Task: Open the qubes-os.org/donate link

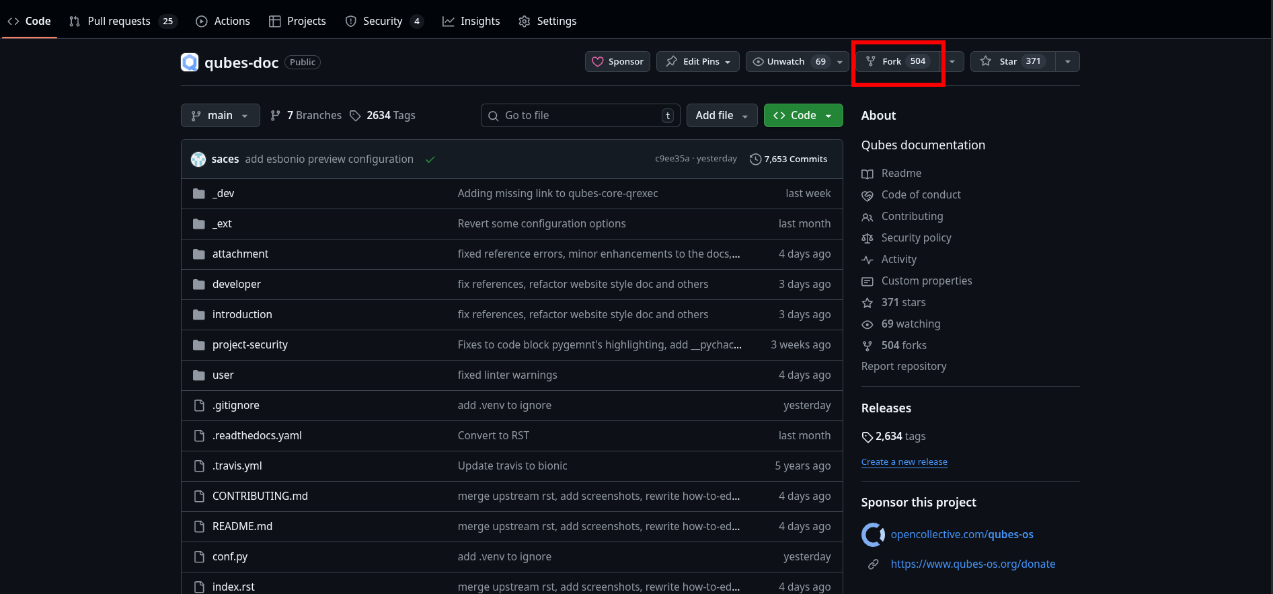Action: point(973,564)
